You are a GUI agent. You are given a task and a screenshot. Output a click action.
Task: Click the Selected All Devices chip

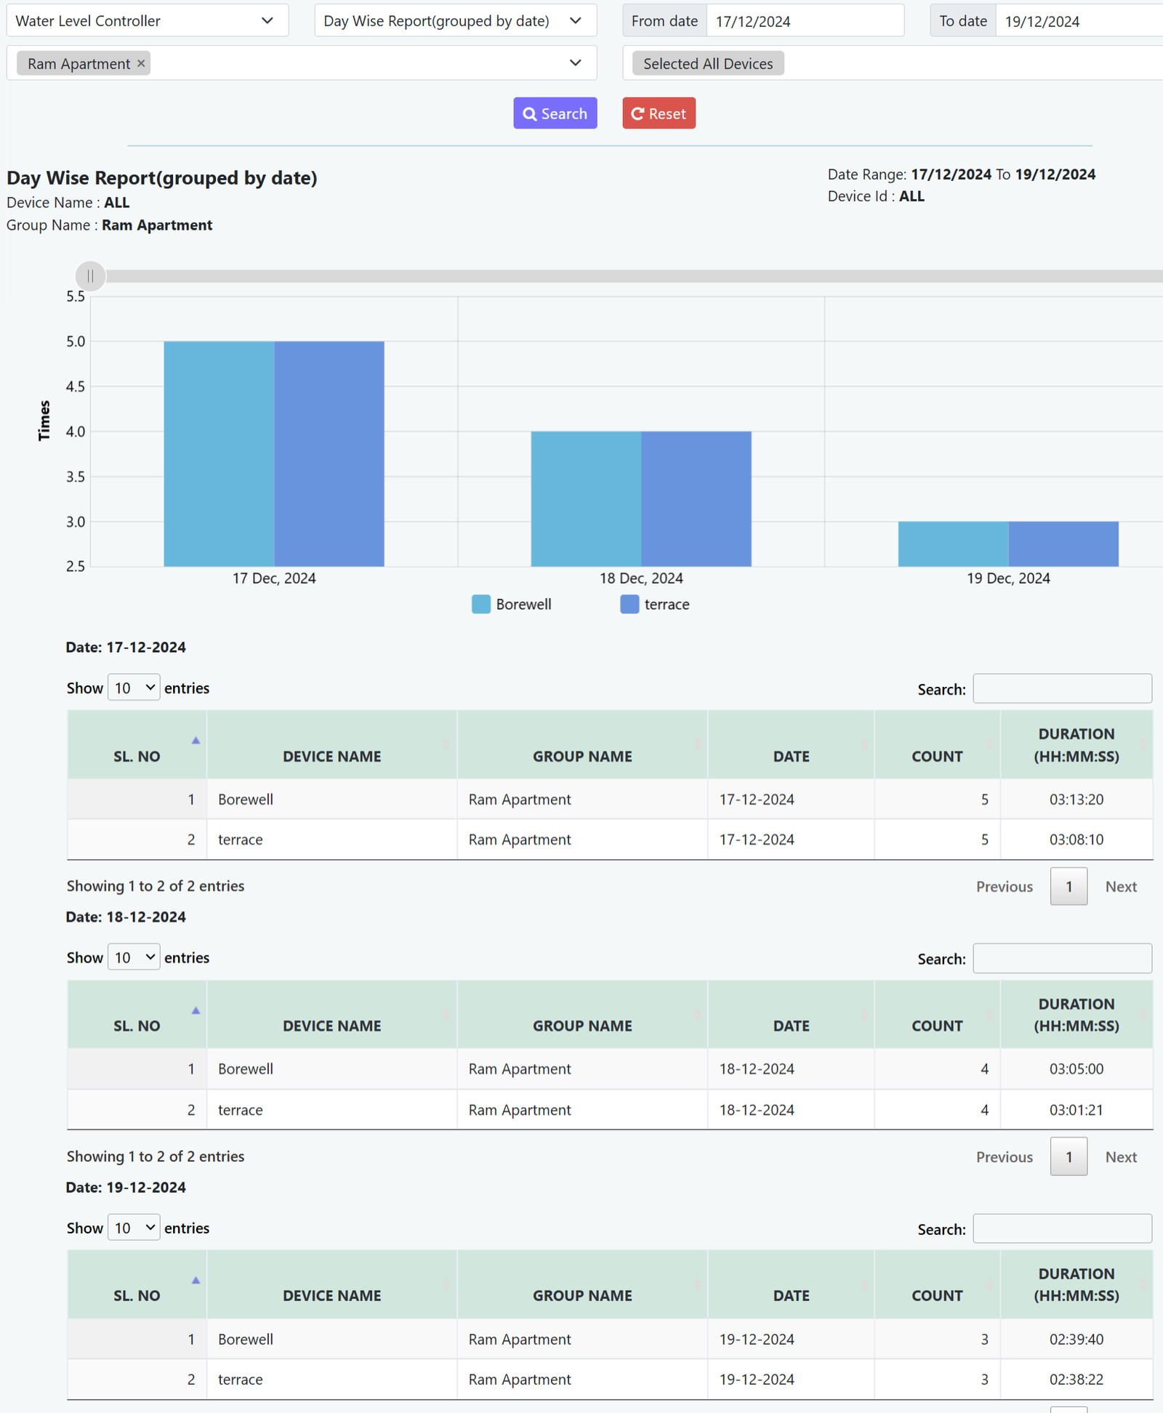coord(707,64)
